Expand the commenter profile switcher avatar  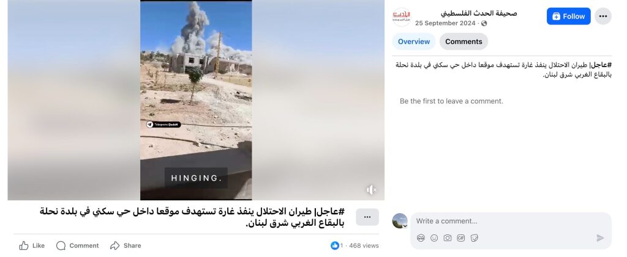[399, 221]
